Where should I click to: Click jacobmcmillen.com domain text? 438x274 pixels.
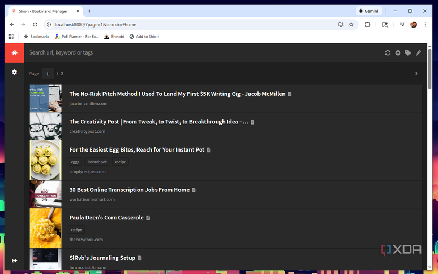(x=88, y=104)
